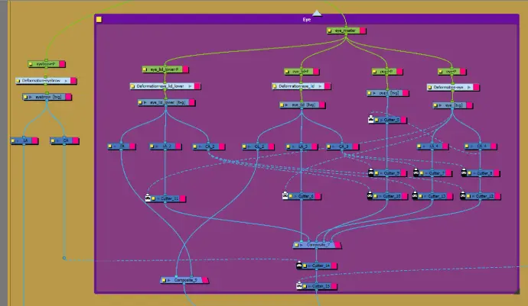Click yellow properties square on eye-P peg

pyautogui.click(x=441, y=72)
